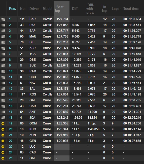Click the checkered flag icon for PIQ
144x164 pixels.
[3, 25]
